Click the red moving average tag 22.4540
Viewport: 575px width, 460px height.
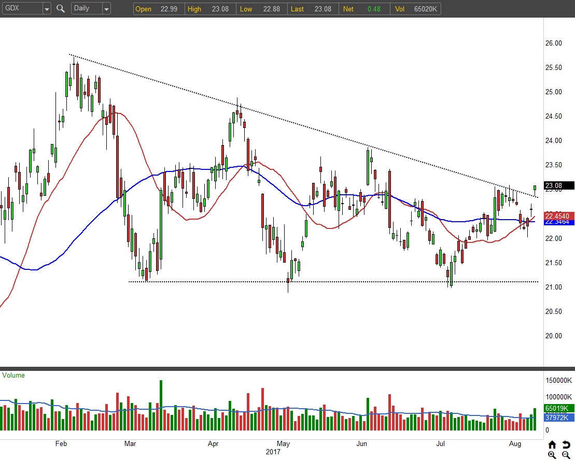click(x=559, y=216)
